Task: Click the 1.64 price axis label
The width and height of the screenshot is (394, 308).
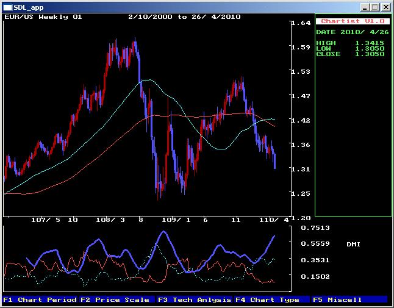Action: pyautogui.click(x=301, y=23)
